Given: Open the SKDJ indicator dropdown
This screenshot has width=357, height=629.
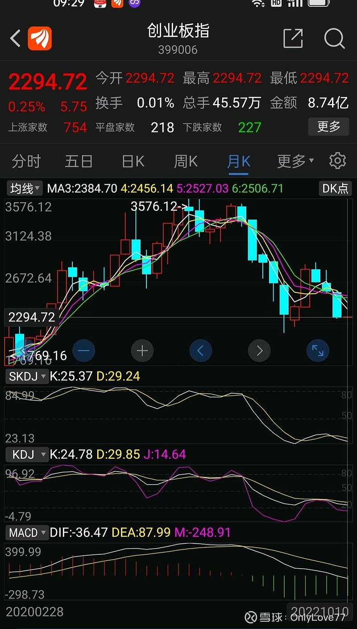Looking at the screenshot, I should pos(27,376).
